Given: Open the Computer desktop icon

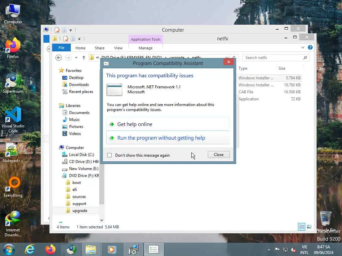Looking at the screenshot, I should pos(13,13).
